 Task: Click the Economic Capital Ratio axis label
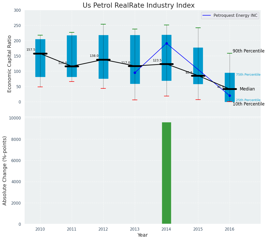[x=10, y=64]
